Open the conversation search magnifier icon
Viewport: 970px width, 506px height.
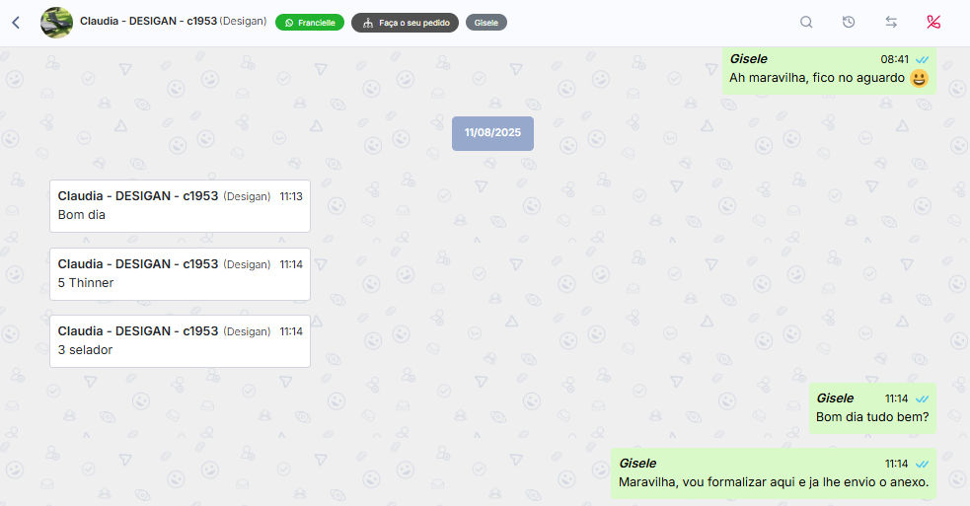[x=806, y=23]
